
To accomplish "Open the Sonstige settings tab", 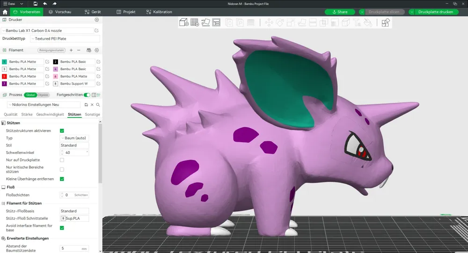I will click(x=92, y=114).
